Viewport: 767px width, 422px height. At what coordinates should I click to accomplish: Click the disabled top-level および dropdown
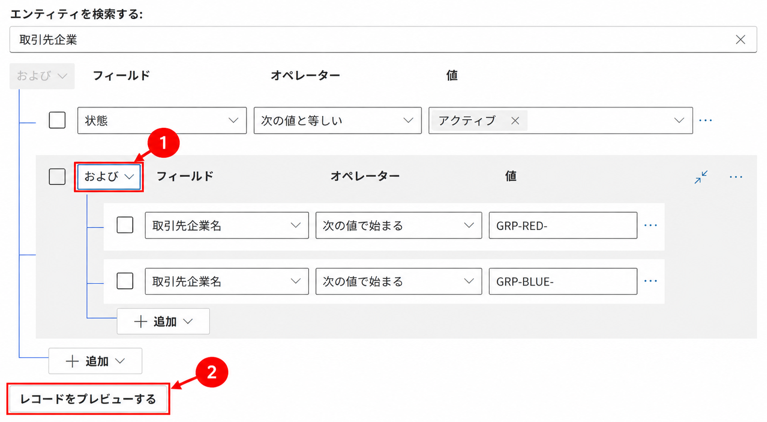(42, 76)
